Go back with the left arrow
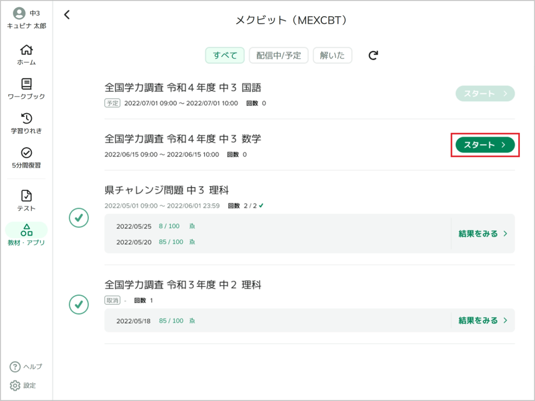Viewport: 535px width, 401px height. pos(67,14)
